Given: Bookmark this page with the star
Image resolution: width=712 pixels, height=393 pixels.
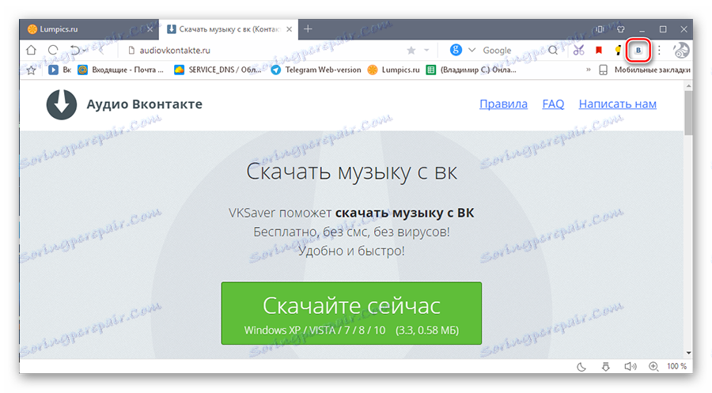Looking at the screenshot, I should (x=411, y=51).
